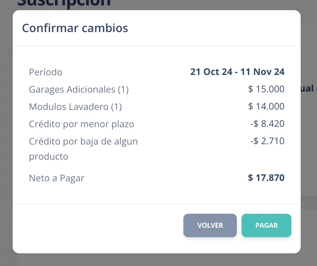Screen dimensions: 317x266
Task: Select the date range '21 Oct 24 - 11 Nov 24'
Action: click(237, 72)
